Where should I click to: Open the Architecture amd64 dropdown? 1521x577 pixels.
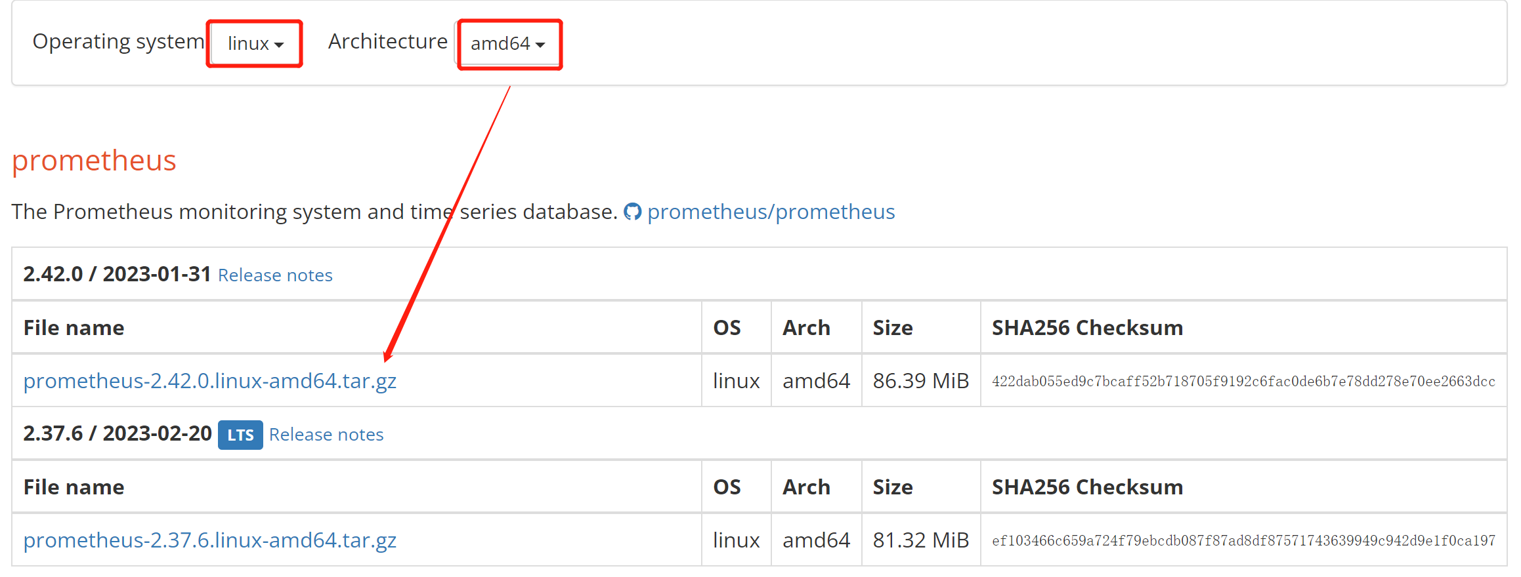coord(508,43)
